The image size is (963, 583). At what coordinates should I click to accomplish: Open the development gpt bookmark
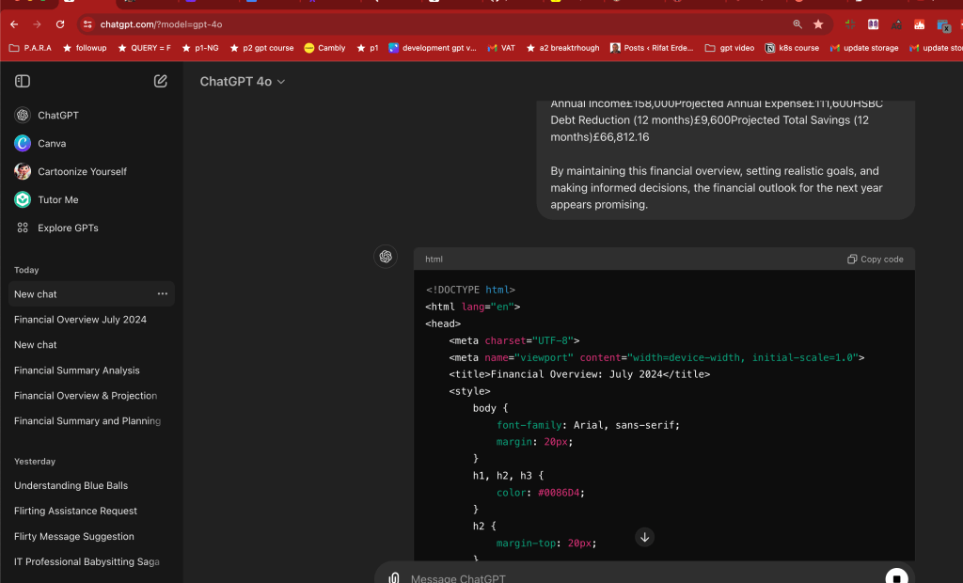pyautogui.click(x=433, y=48)
